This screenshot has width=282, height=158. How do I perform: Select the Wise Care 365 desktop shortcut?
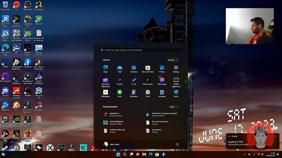pos(39,93)
